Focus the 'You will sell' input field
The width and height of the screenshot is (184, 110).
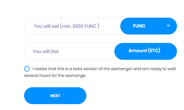(72, 26)
